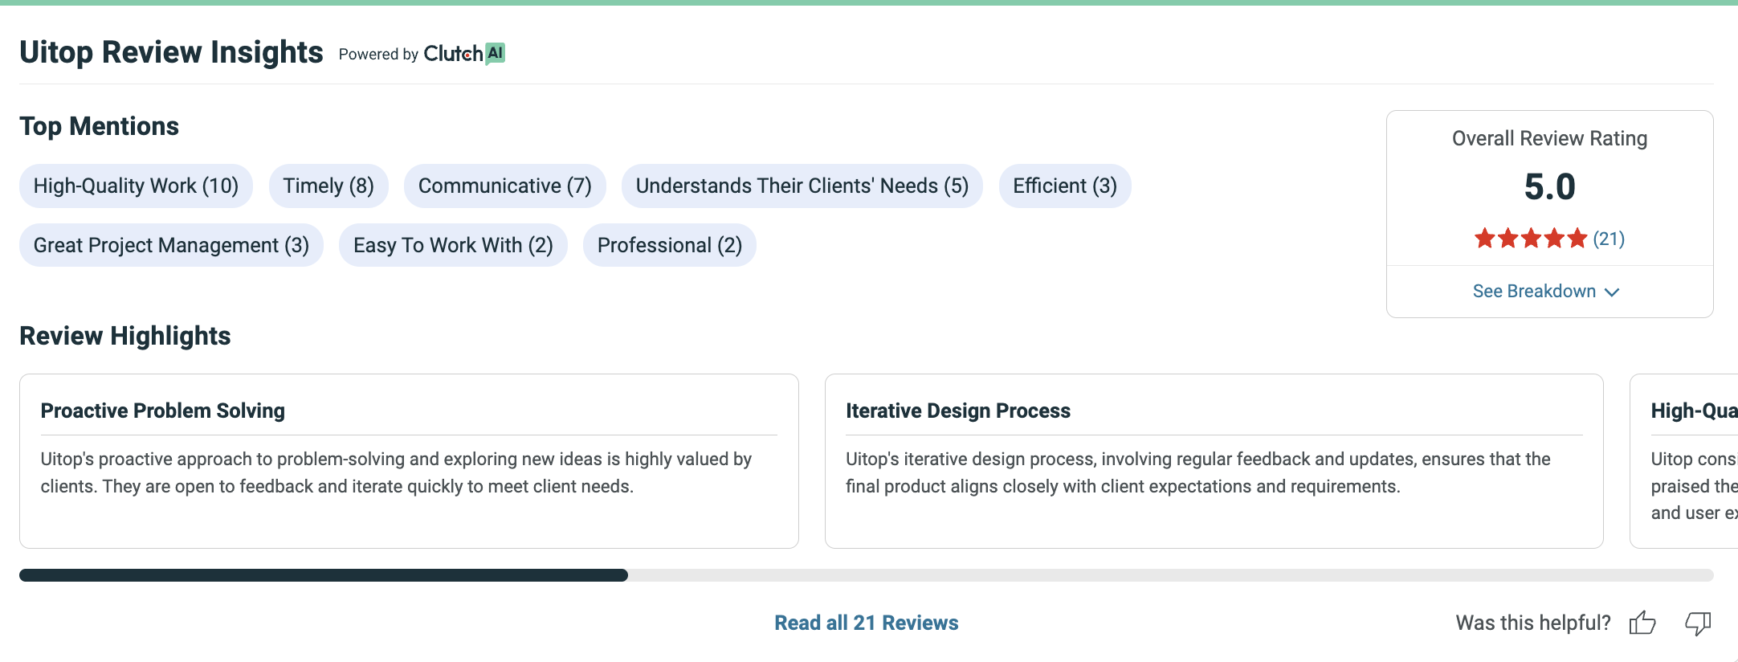The width and height of the screenshot is (1738, 662).
Task: Open the Read all 21 Reviews link
Action: 867,623
